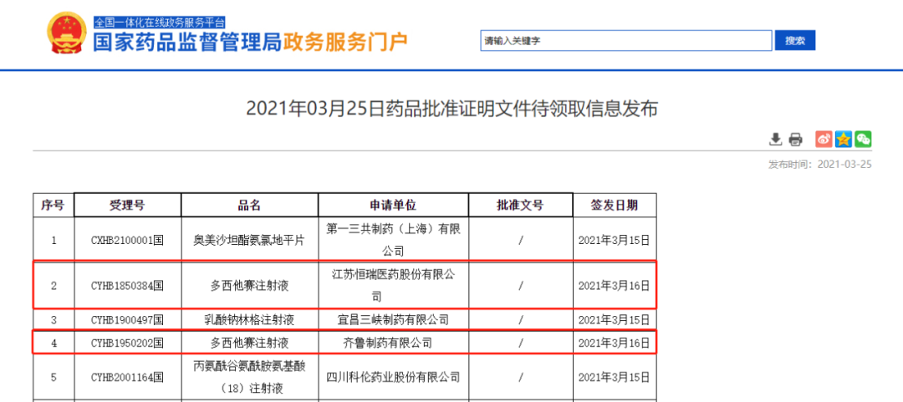Click the 签发日期 column header
Image resolution: width=903 pixels, height=402 pixels.
click(614, 205)
